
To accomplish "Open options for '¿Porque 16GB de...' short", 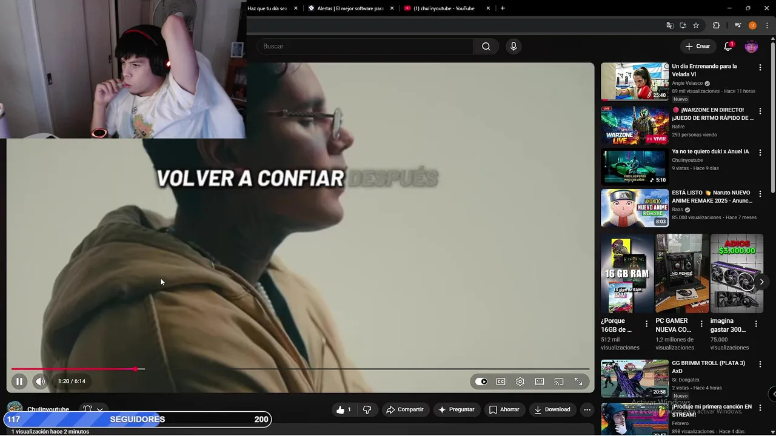I will (x=646, y=325).
